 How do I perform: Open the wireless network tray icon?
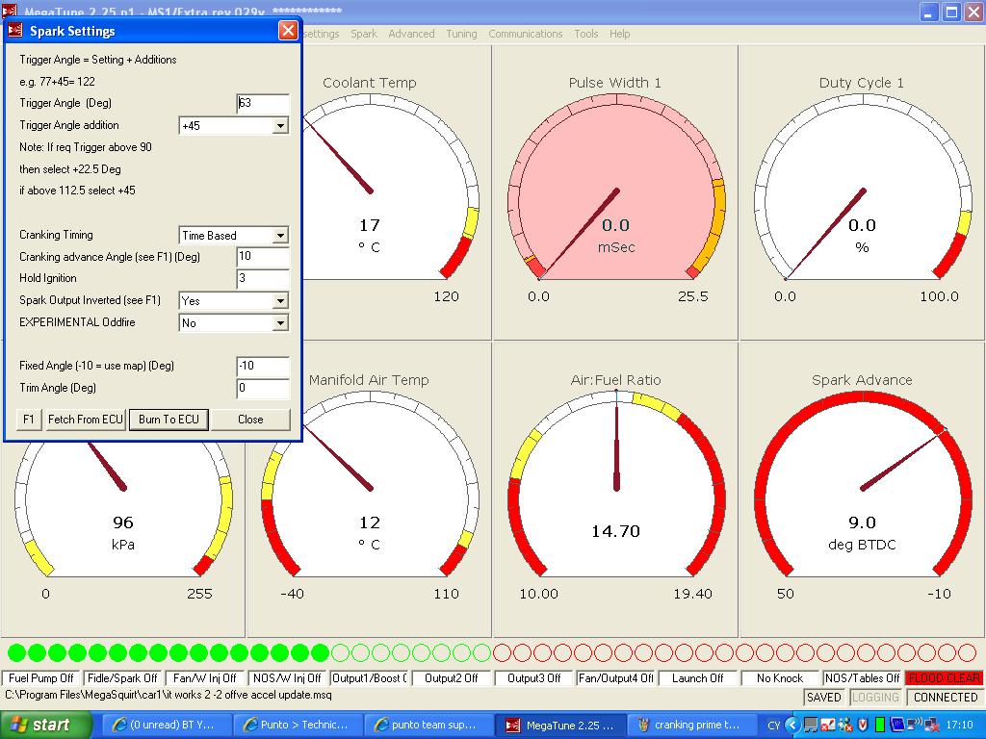click(915, 726)
